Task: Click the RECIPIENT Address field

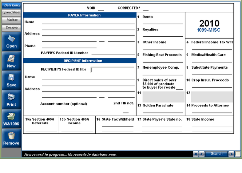Action: click(x=88, y=90)
